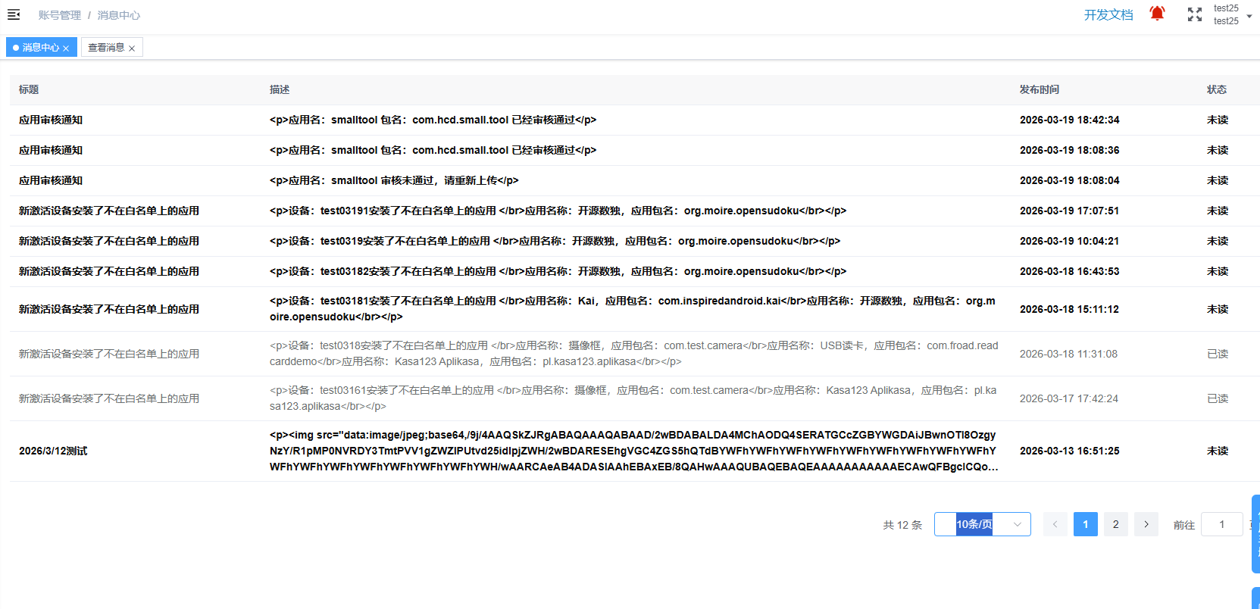Select page 1 in pagination
The height and width of the screenshot is (609, 1260).
tap(1086, 524)
